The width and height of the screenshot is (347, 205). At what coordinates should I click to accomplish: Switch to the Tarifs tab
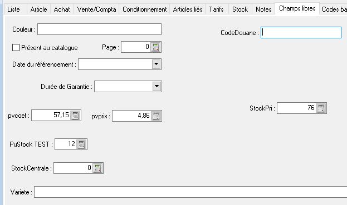(217, 9)
